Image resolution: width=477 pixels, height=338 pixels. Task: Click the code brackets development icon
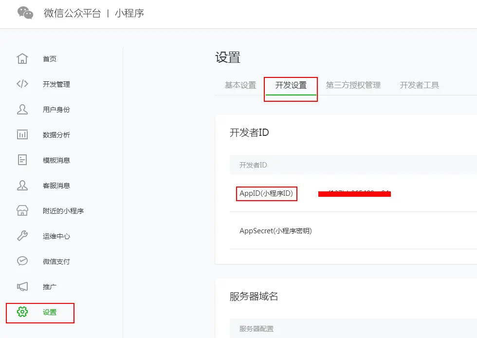(22, 84)
